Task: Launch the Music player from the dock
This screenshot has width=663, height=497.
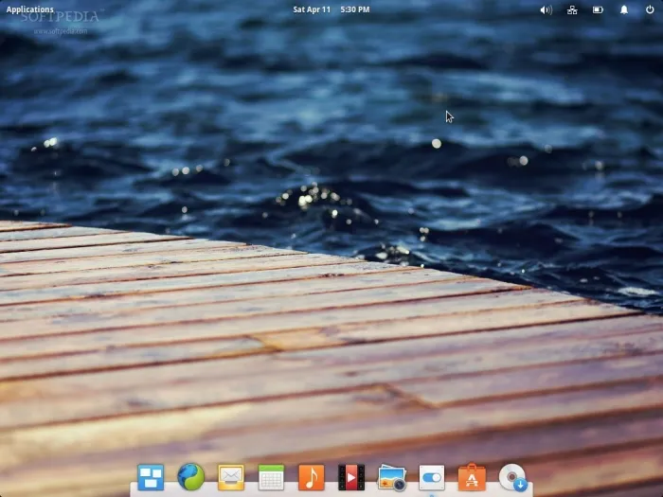Action: tap(311, 477)
